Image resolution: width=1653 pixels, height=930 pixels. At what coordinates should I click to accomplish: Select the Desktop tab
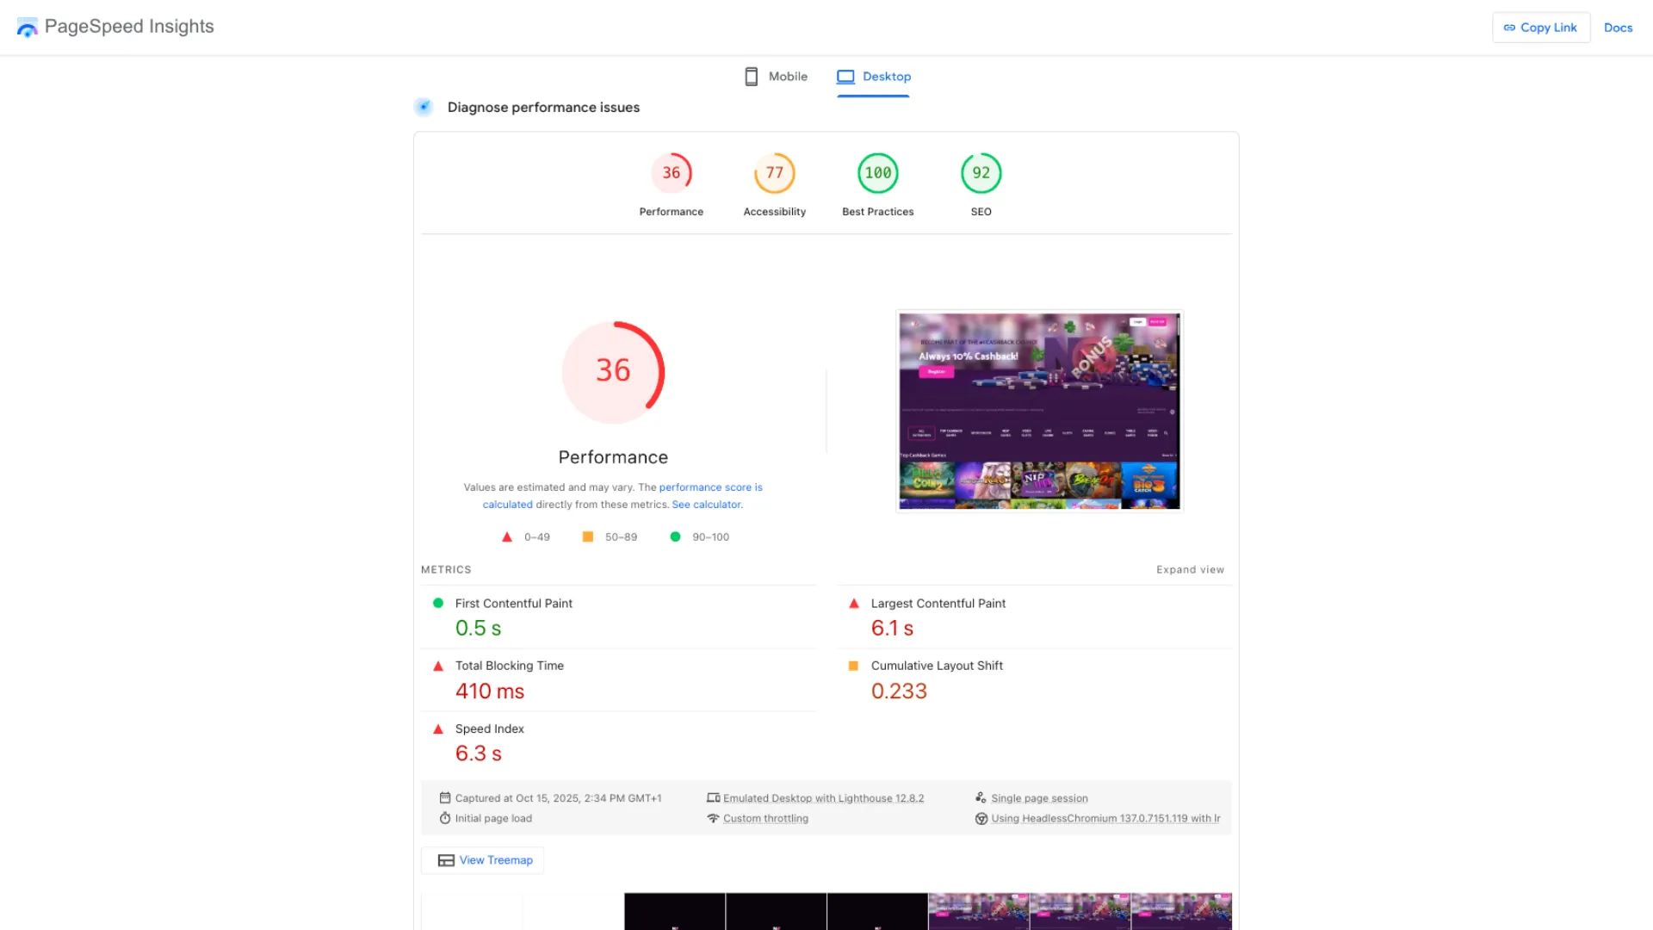[x=873, y=77]
